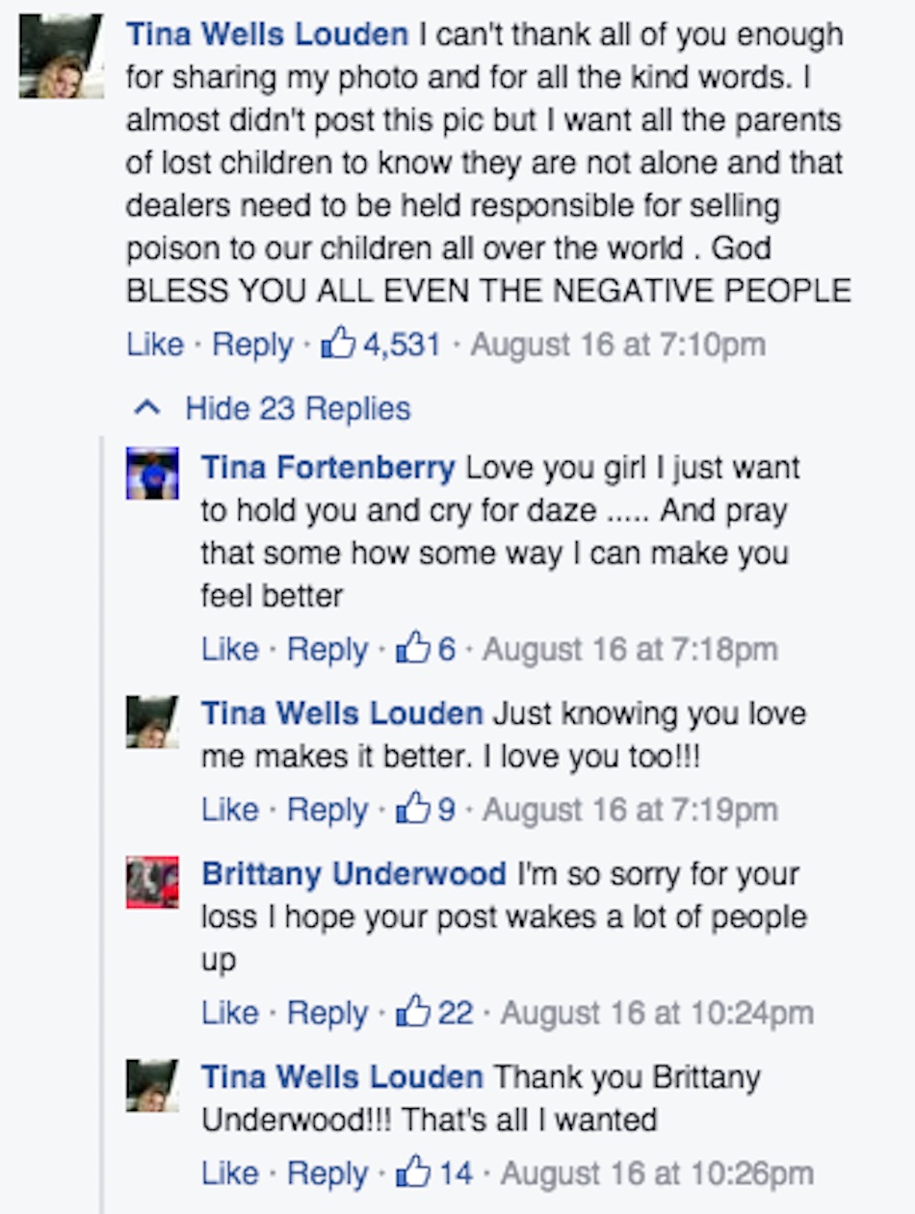Collapse thread via Hide 23 Replies chevron
Viewport: 915px width, 1214px height.
[146, 408]
